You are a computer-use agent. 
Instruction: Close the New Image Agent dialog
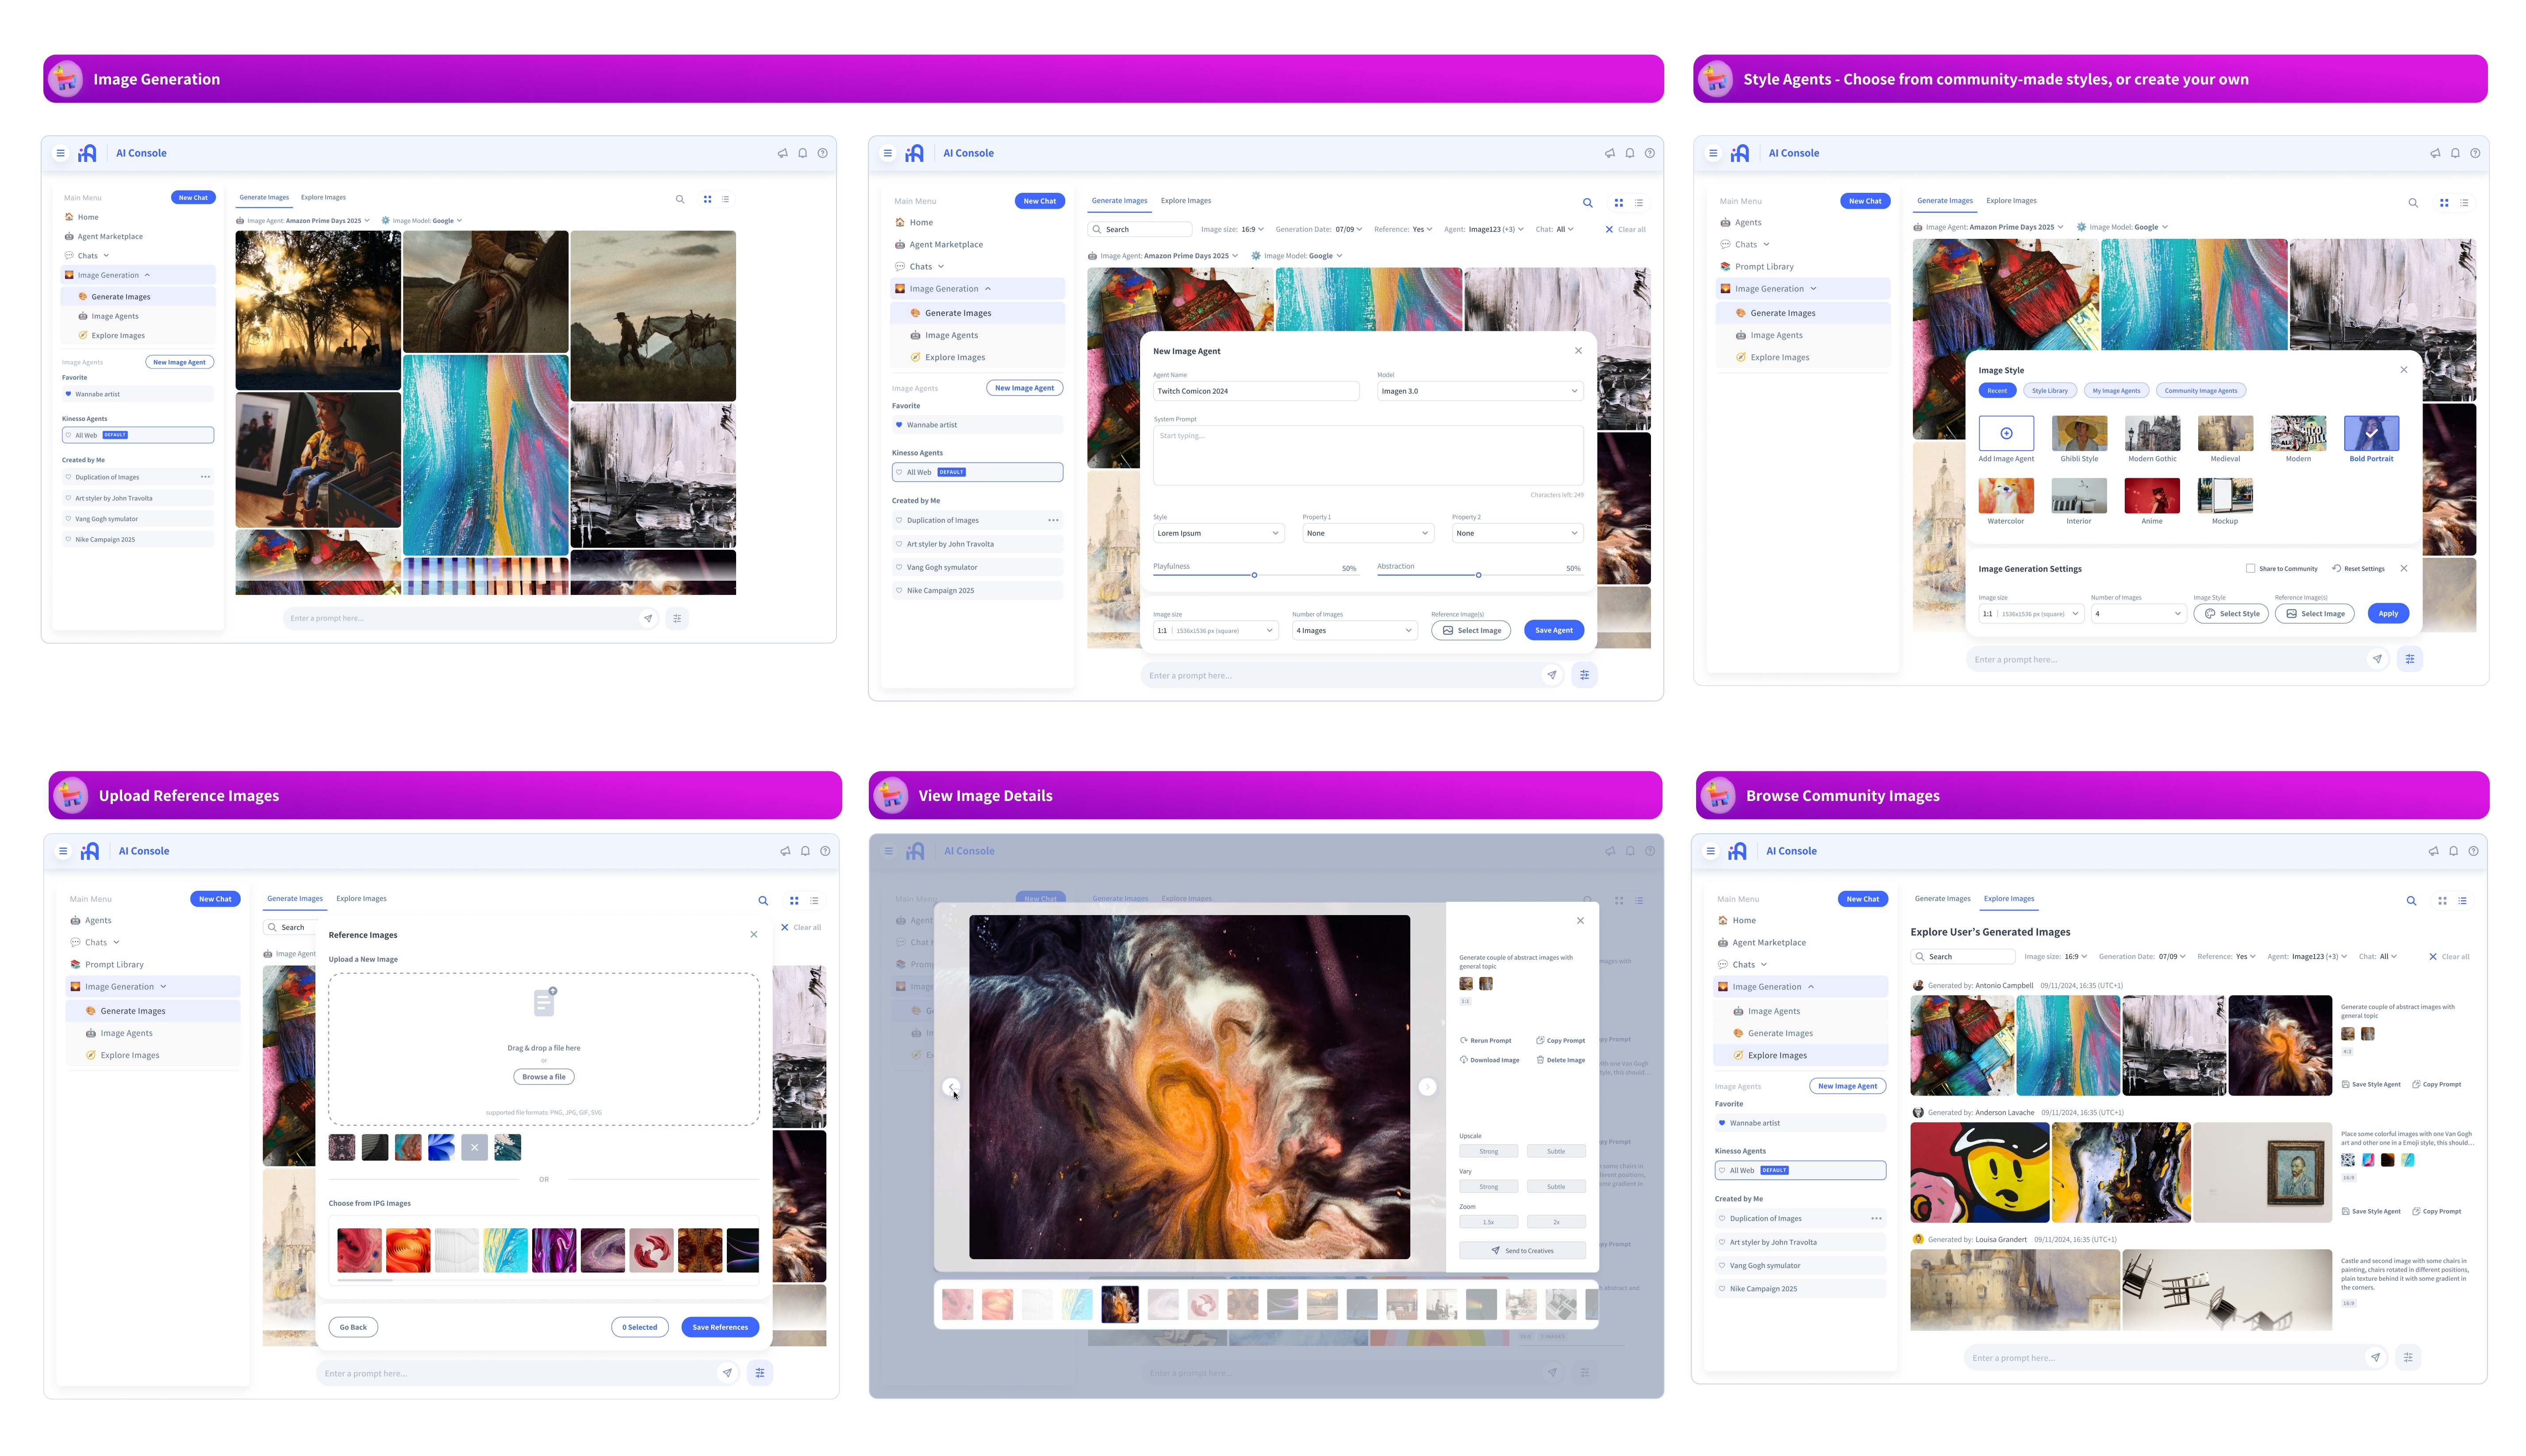pos(1578,351)
